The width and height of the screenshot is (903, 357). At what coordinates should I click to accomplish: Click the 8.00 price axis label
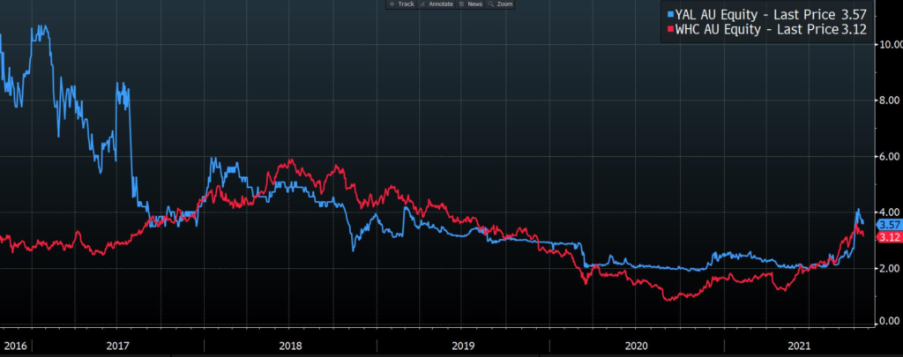pyautogui.click(x=891, y=100)
